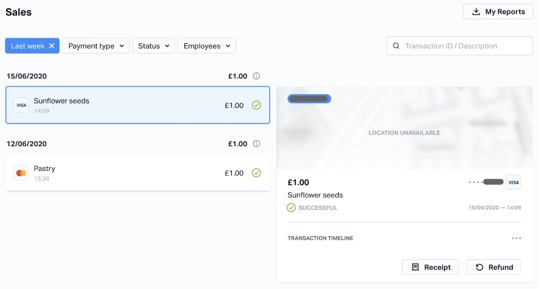Click the 14:09 time under Sunflower seeds
Viewport: 539px width, 289px height.
coord(42,111)
